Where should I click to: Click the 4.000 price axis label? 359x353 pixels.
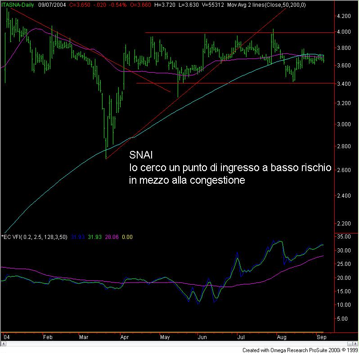344,32
